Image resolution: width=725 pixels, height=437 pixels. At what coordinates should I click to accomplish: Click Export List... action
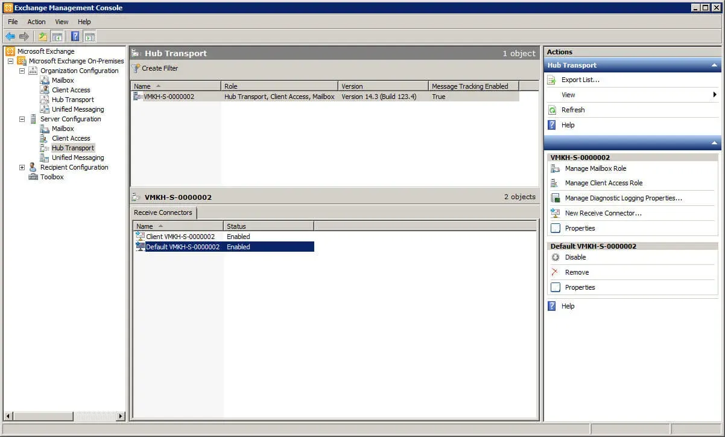click(x=580, y=80)
